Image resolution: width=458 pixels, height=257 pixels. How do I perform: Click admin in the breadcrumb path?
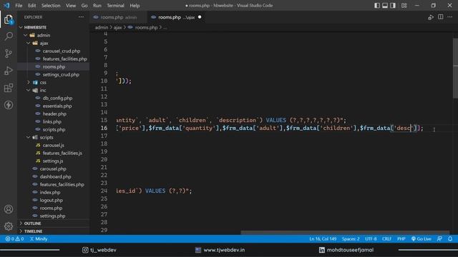102,27
